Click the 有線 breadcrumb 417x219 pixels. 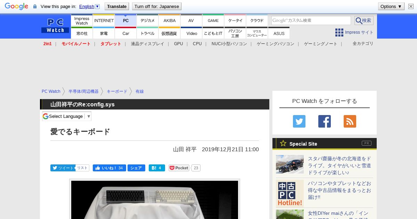pyautogui.click(x=139, y=91)
